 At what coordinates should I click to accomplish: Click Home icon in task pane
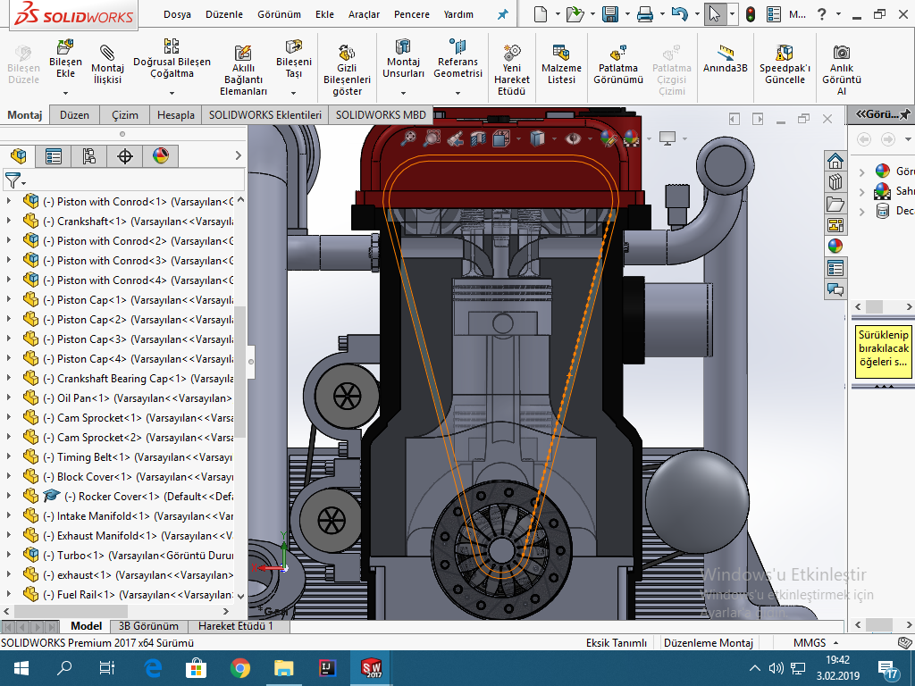[835, 161]
